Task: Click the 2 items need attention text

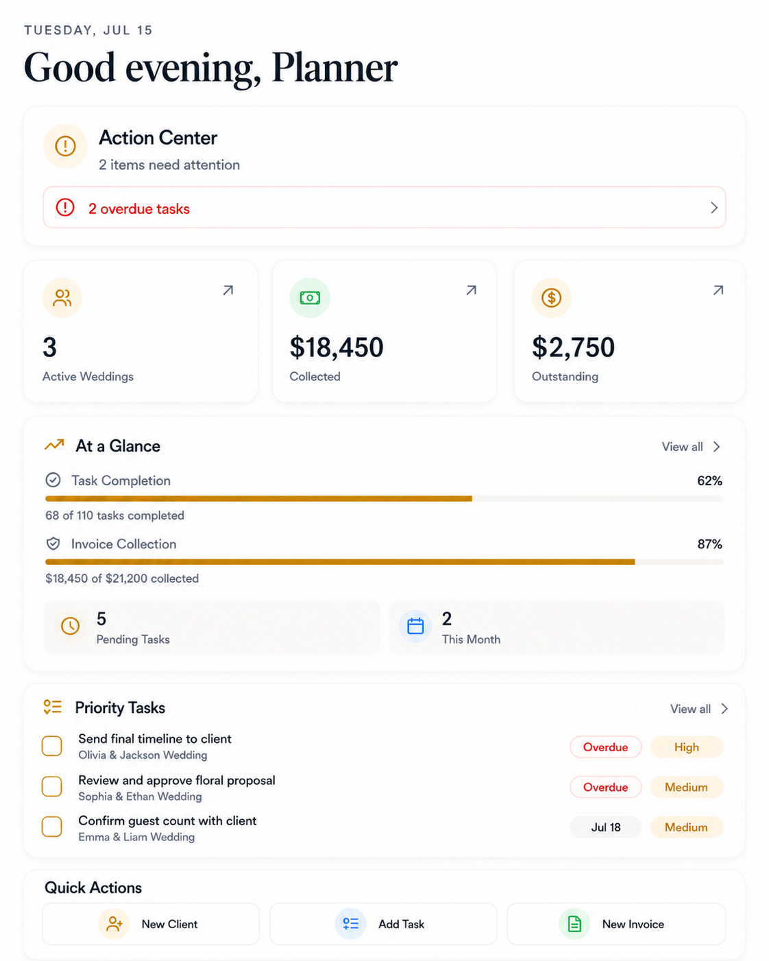Action: (x=169, y=165)
